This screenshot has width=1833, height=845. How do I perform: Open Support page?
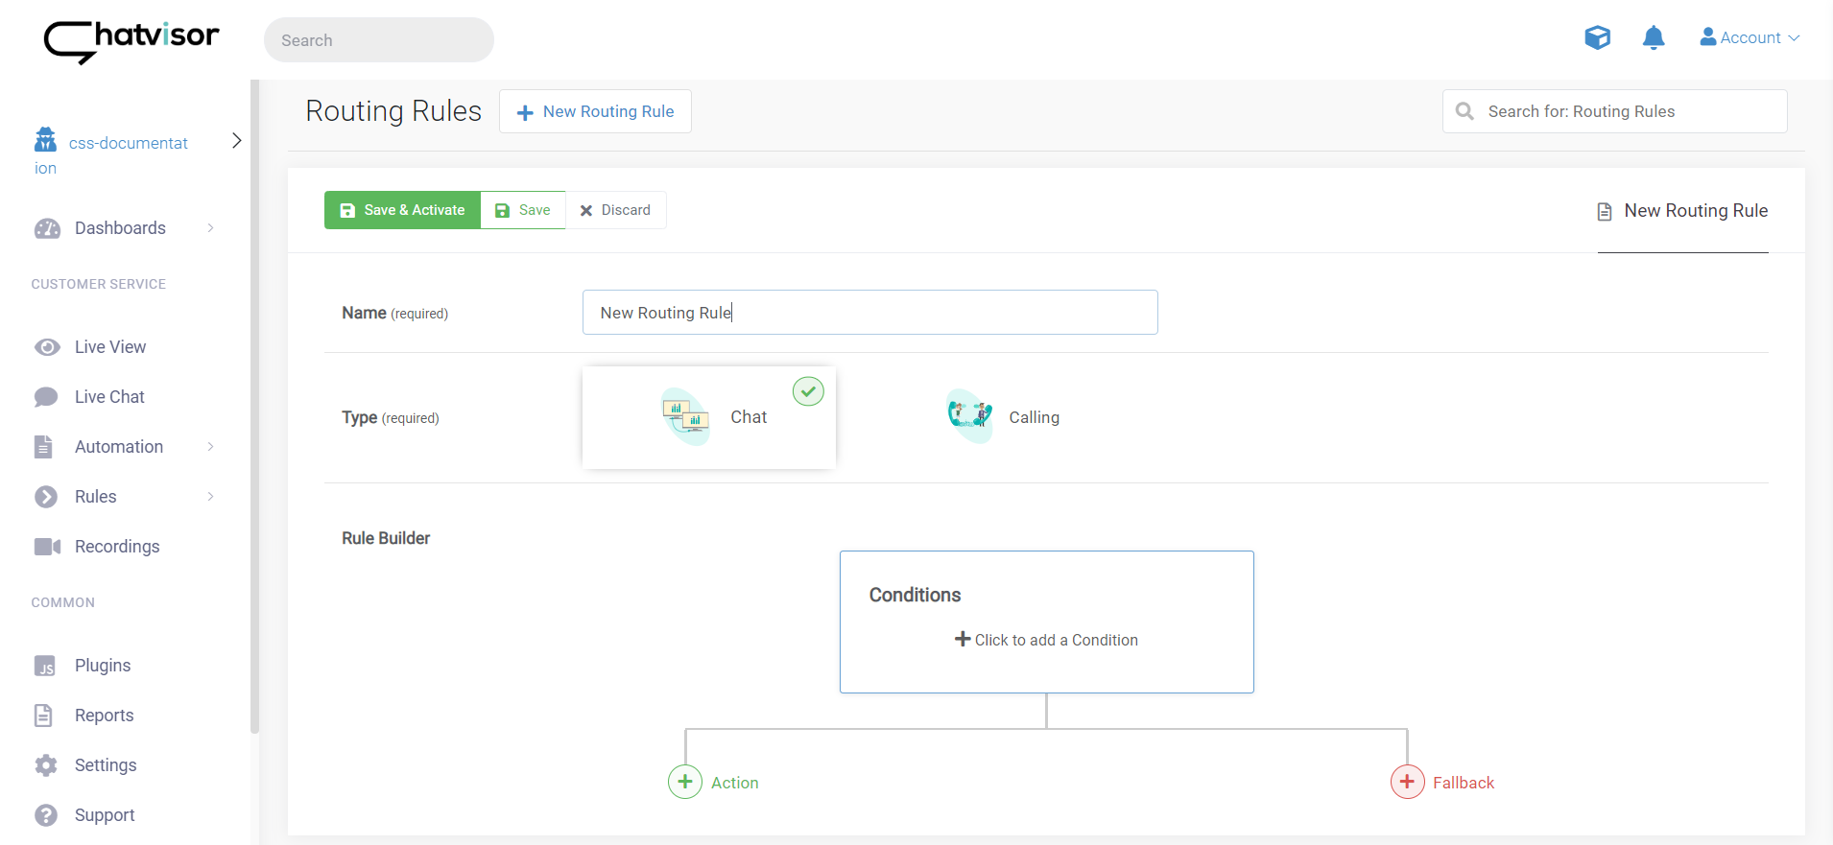click(x=105, y=815)
